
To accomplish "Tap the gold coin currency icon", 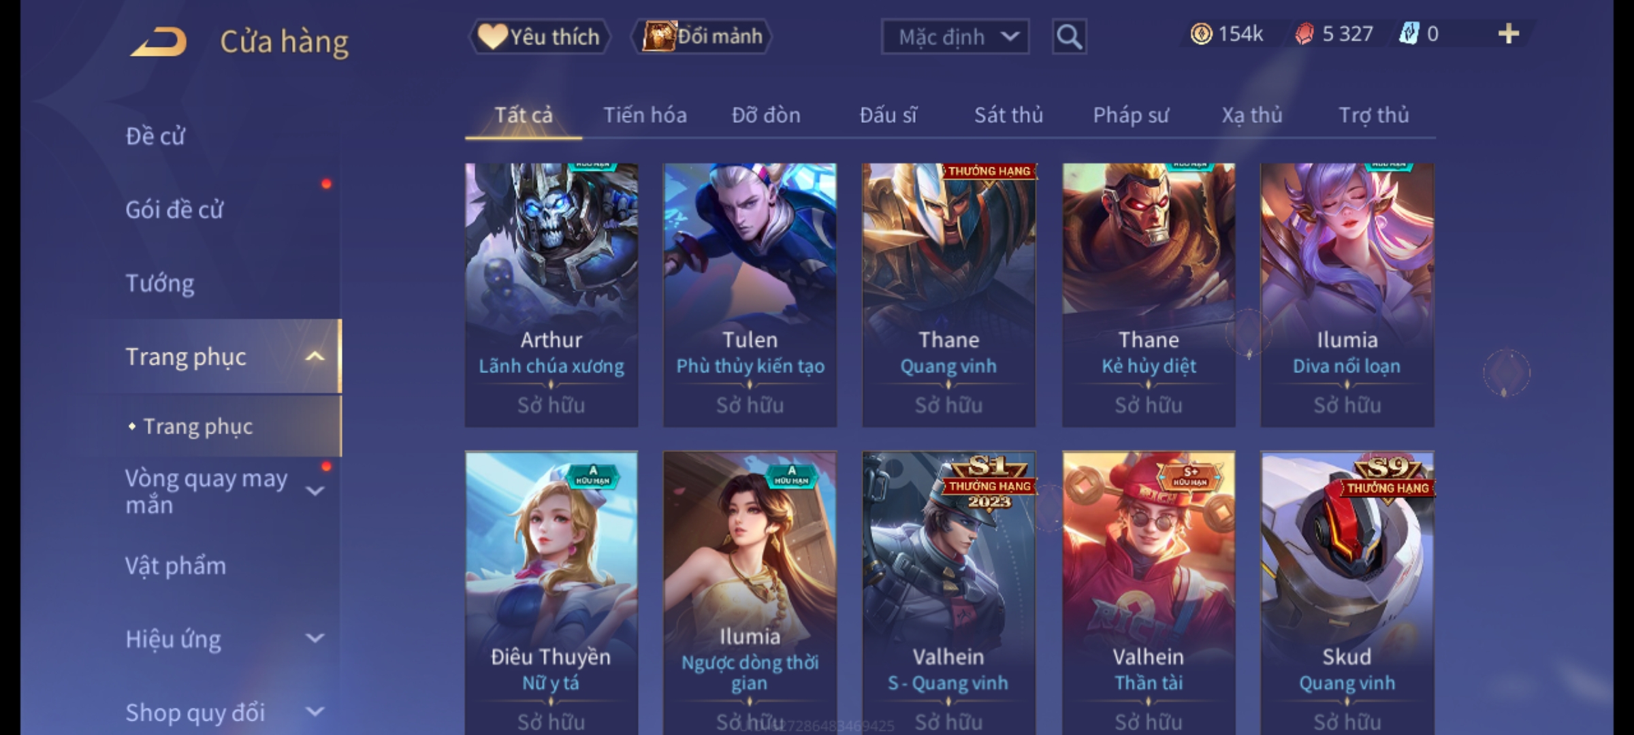I will 1201,34.
